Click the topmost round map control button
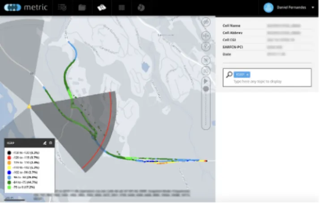320x203 pixels. [206, 22]
